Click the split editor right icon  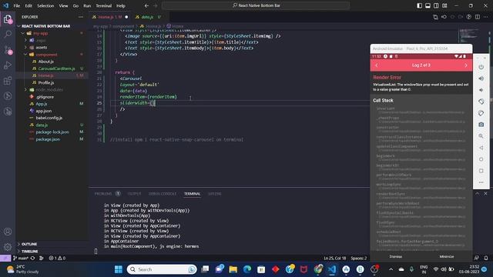(478, 17)
